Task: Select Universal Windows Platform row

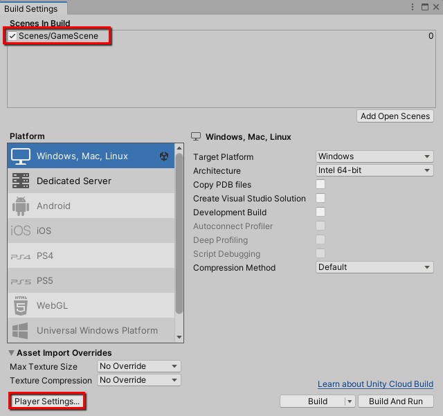Action: click(x=91, y=330)
